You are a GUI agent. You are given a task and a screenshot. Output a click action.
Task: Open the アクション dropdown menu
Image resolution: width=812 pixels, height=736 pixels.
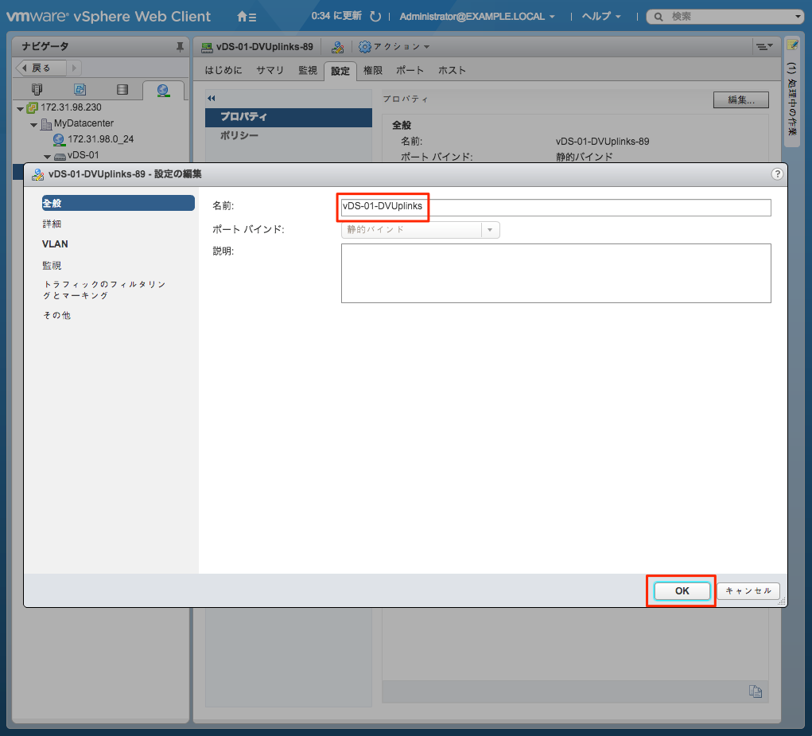(x=394, y=47)
